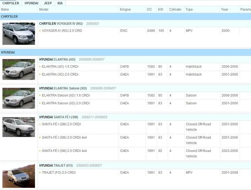Select SANTA FÉ 2.0 CRDi 4x4 92 KW

(x=64, y=151)
